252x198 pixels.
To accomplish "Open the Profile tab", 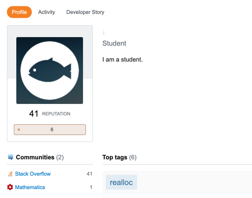I will [x=19, y=12].
